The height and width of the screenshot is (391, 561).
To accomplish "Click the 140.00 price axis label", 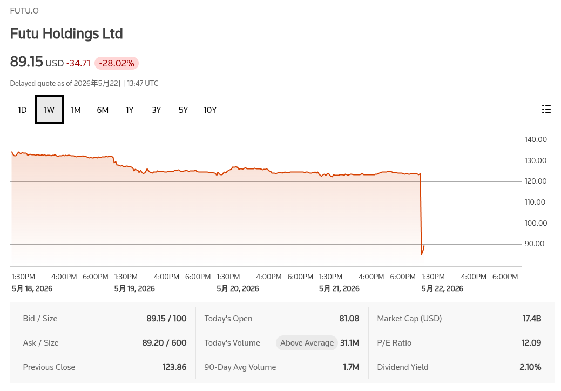I will 536,139.
